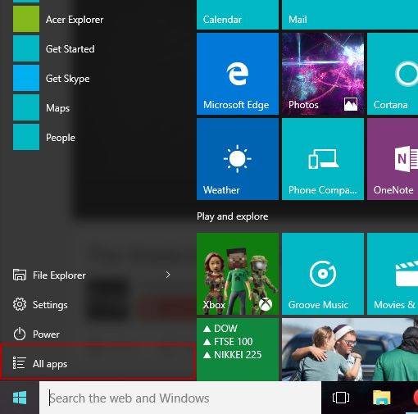Open the Cortana tile
The image size is (418, 414).
pyautogui.click(x=393, y=74)
